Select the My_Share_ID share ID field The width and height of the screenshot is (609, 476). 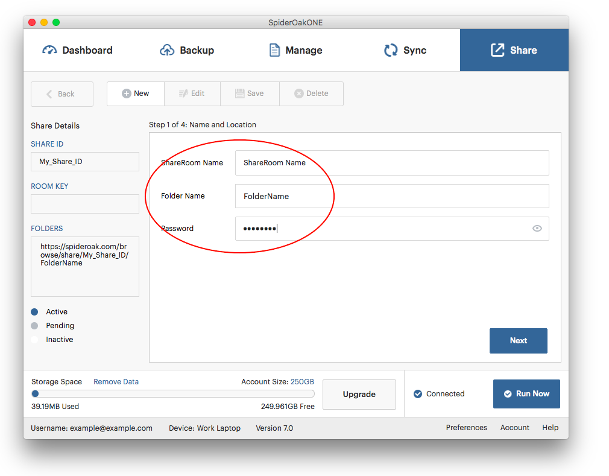pos(85,162)
